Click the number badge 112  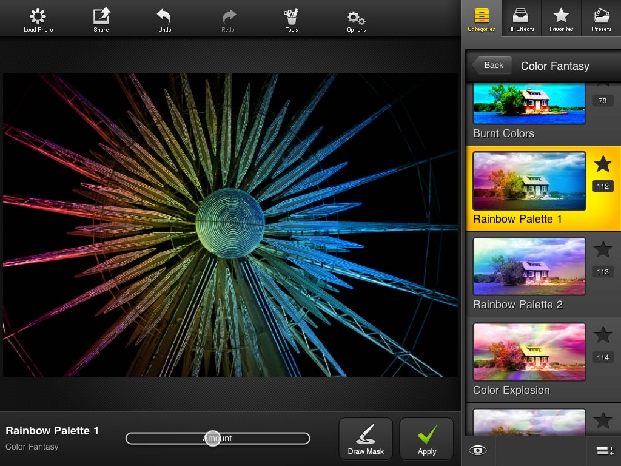[x=602, y=186]
